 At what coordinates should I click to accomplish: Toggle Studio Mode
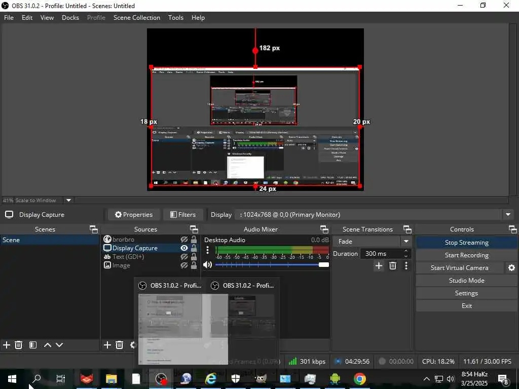click(x=466, y=281)
